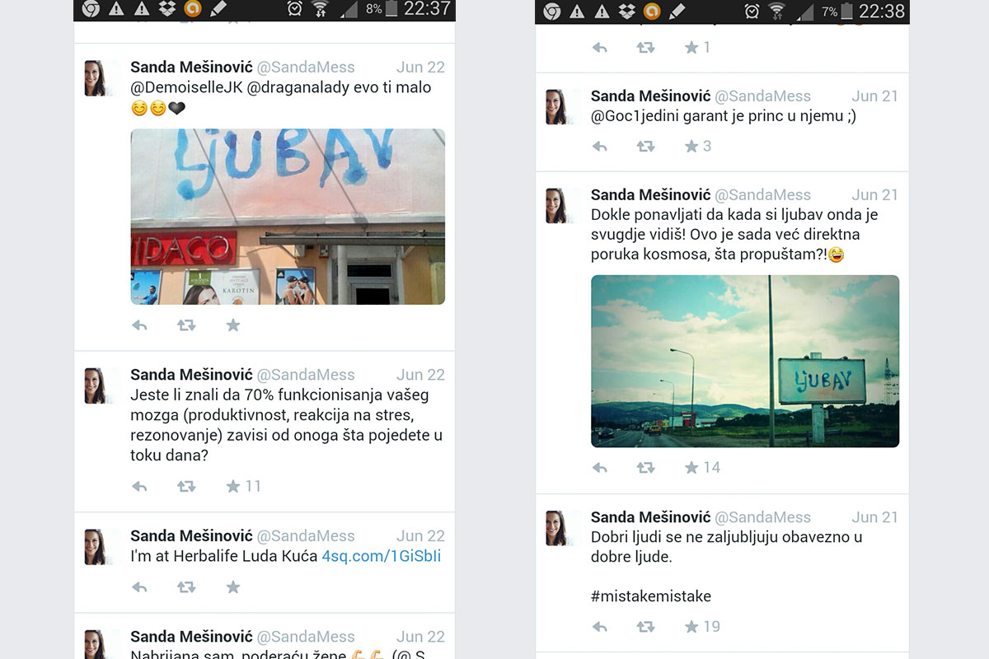Reply to the '#mistakemistake' tweet
This screenshot has width=989, height=659.
point(600,627)
